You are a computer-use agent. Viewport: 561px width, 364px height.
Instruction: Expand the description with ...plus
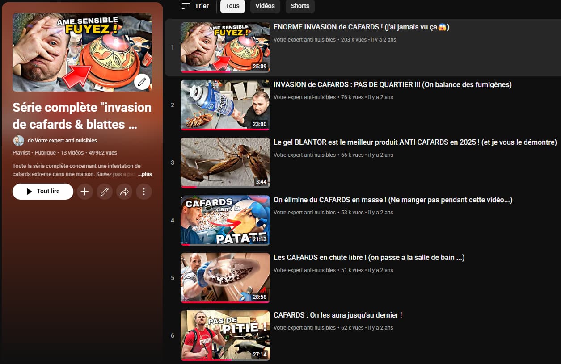point(145,174)
